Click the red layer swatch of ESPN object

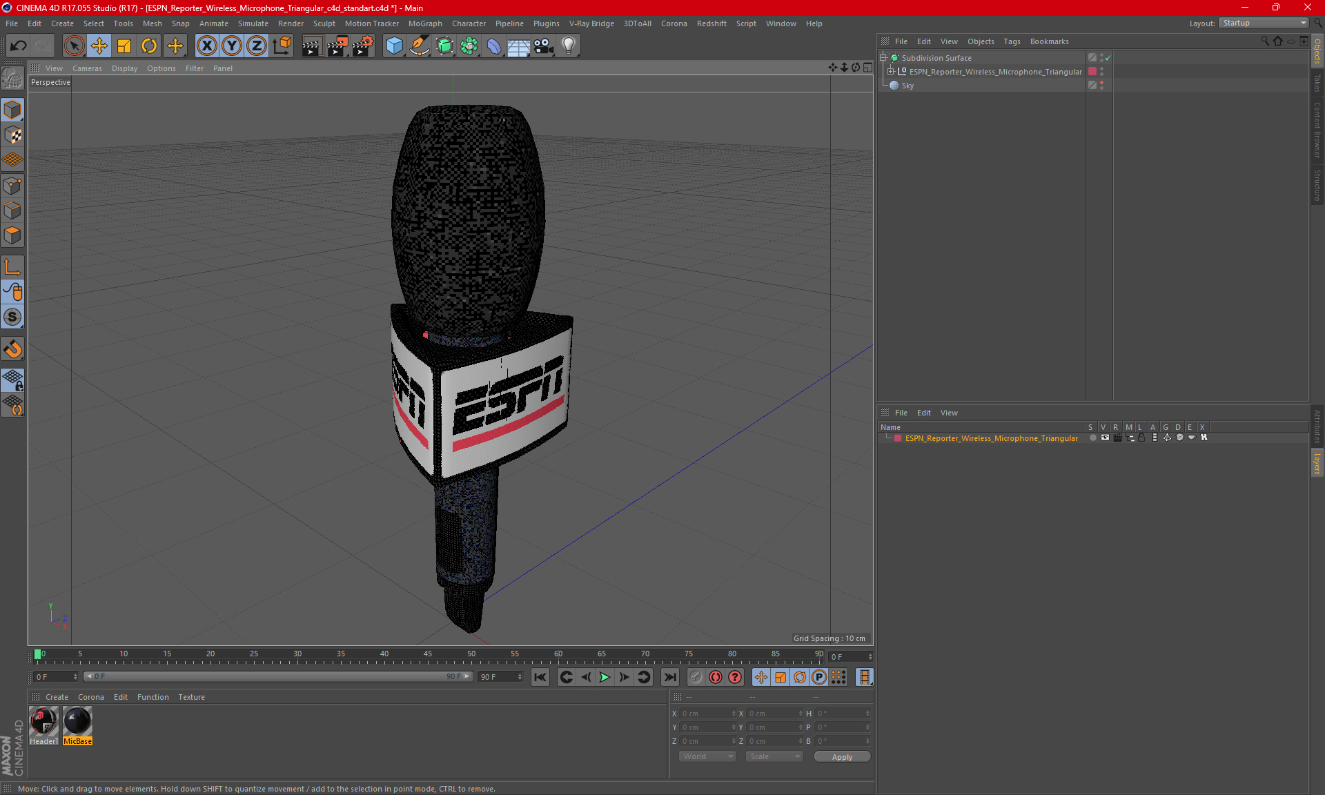(1092, 72)
